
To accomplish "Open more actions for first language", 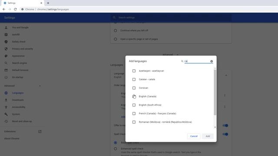I will [x=225, y=95].
